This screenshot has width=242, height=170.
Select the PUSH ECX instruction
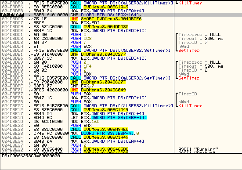[x=81, y=47]
